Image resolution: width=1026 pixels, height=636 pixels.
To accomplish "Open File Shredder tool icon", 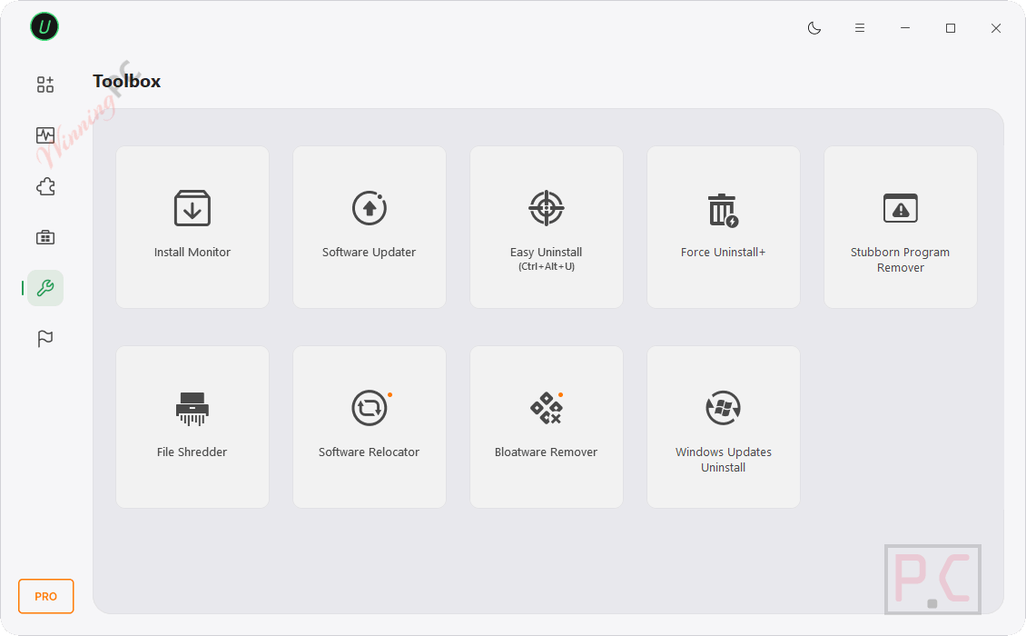I will point(192,409).
